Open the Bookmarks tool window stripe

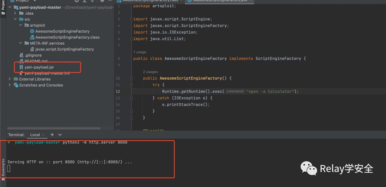pyautogui.click(x=3, y=170)
